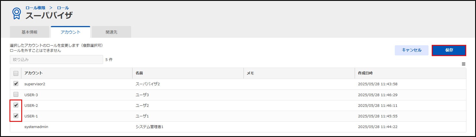Select the systemadmin account row

(238, 127)
